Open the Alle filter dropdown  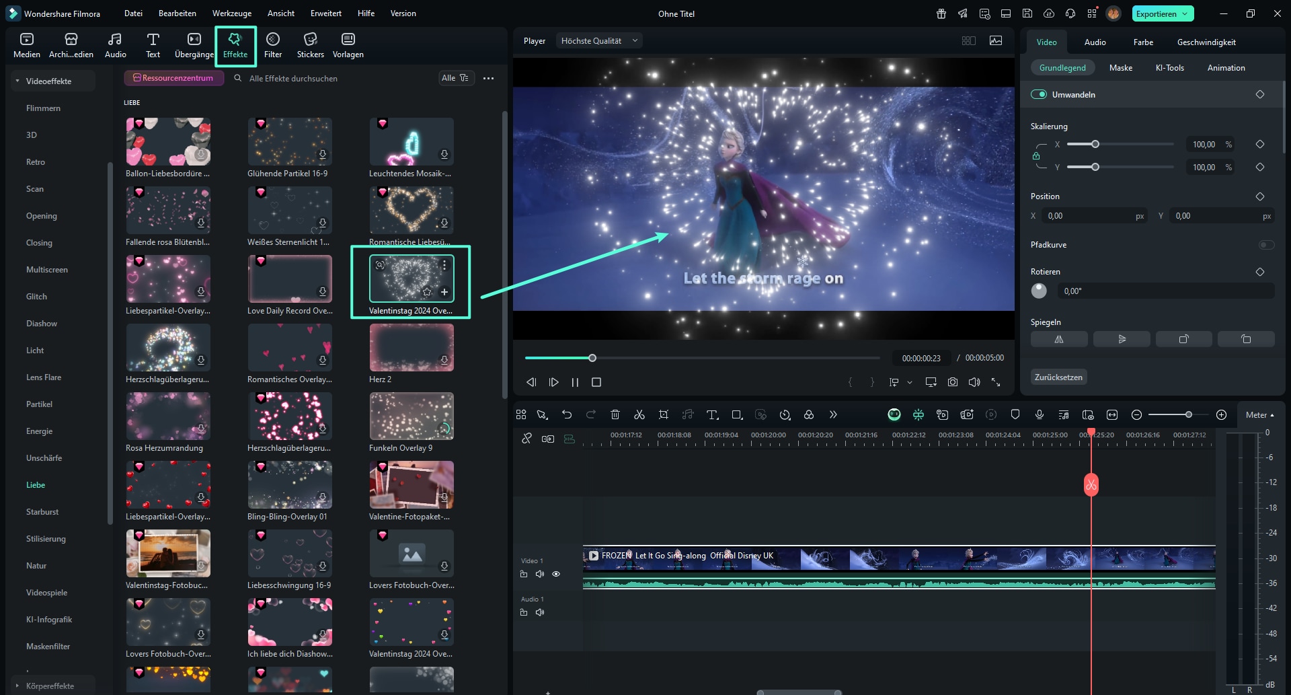[456, 78]
